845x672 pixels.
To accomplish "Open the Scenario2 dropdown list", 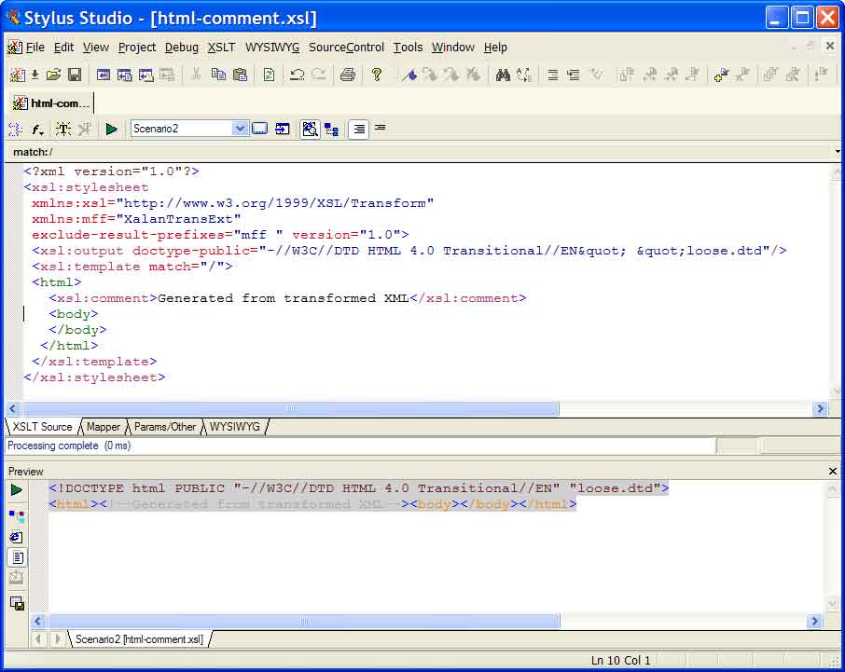I will coord(240,129).
